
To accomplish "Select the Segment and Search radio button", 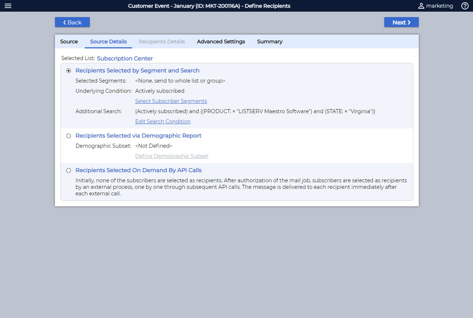I will pyautogui.click(x=68, y=71).
